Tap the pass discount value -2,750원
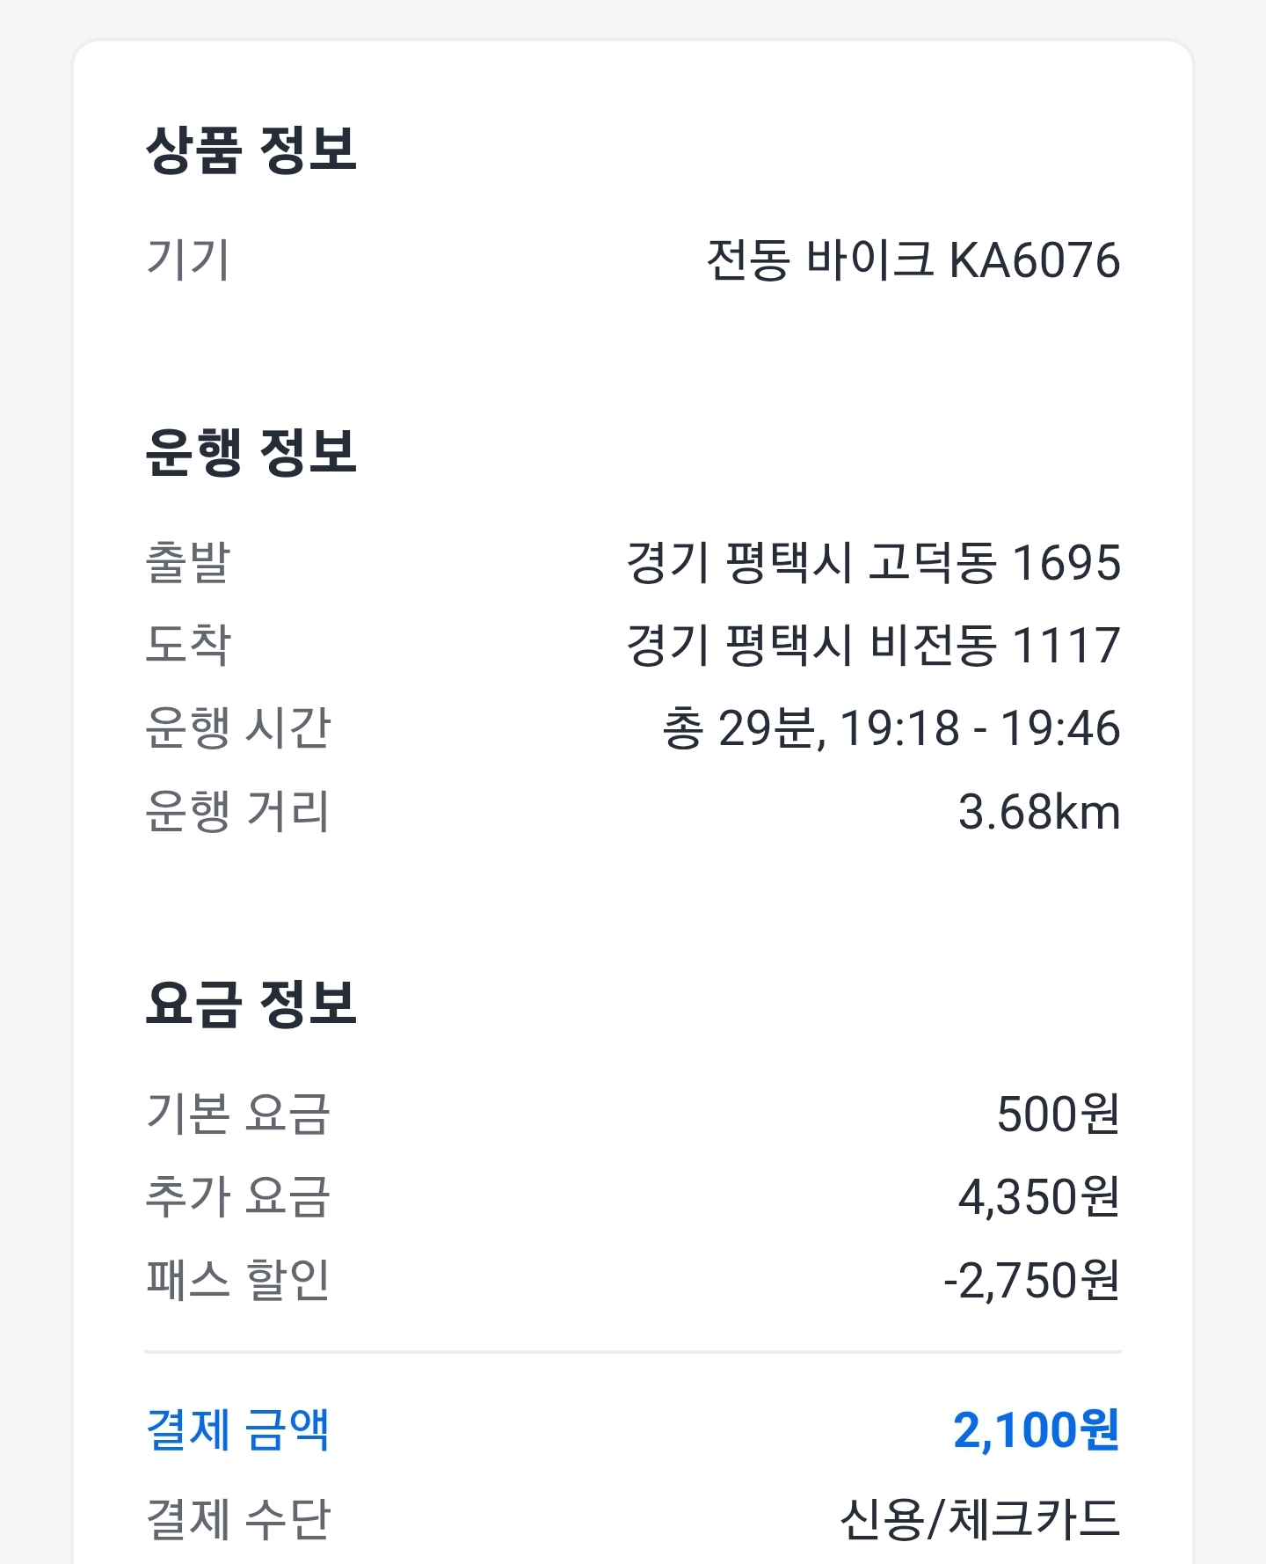This screenshot has width=1266, height=1564. [x=1030, y=1280]
